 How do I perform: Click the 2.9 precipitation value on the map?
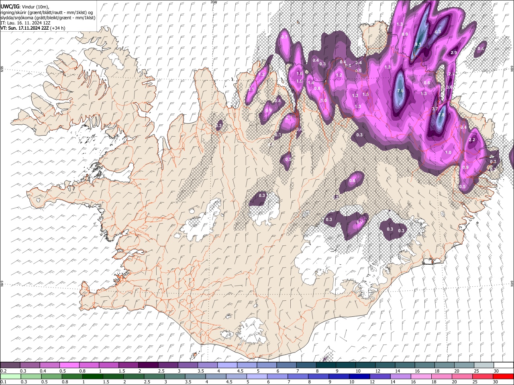(x=454, y=53)
